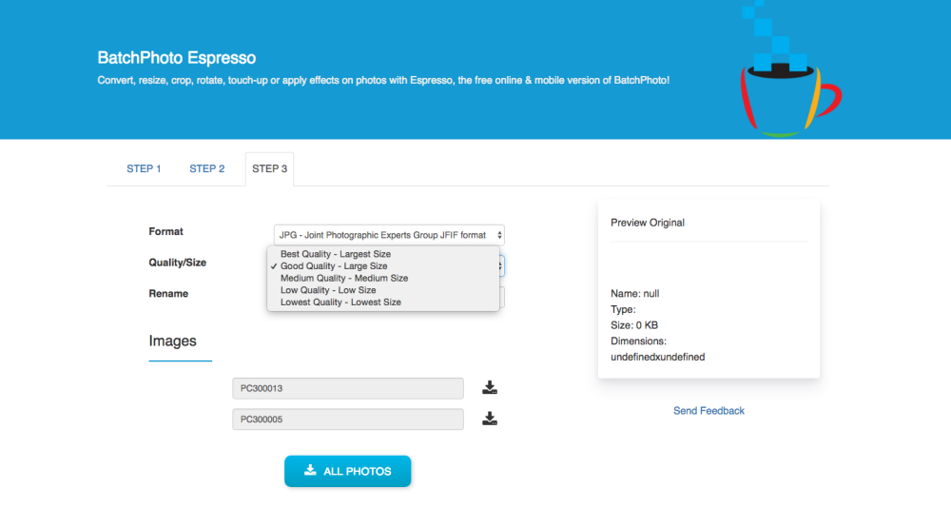Download the PC300013 image via its icon
The image size is (951, 527).
(x=490, y=387)
